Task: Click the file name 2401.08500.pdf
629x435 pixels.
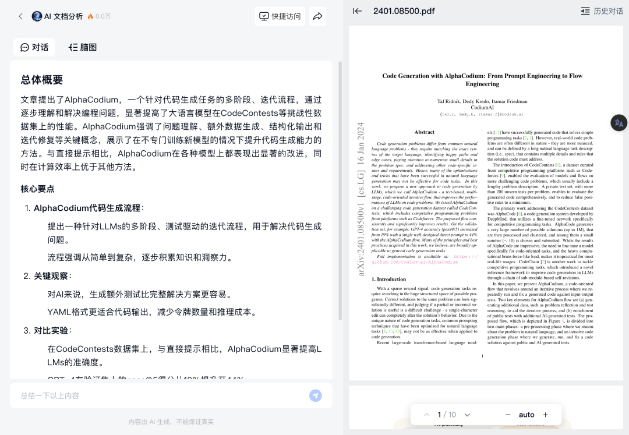Action: [404, 11]
